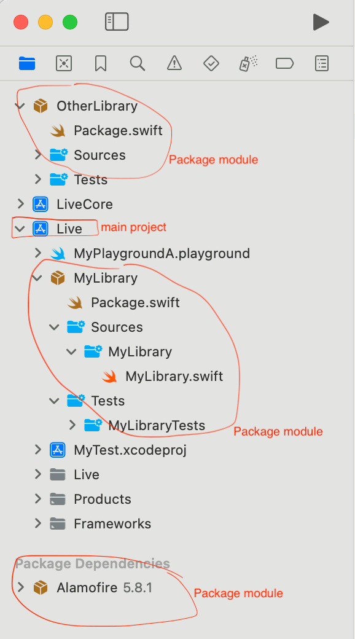
Task: Expand the Alamofire 5.8.1 package chevron
Action: pyautogui.click(x=20, y=587)
